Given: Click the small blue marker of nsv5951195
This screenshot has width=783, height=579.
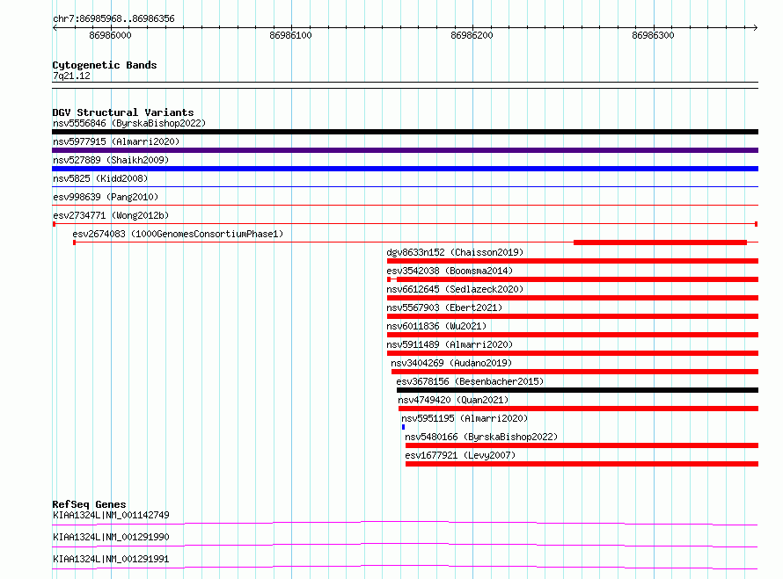Looking at the screenshot, I should (x=404, y=427).
